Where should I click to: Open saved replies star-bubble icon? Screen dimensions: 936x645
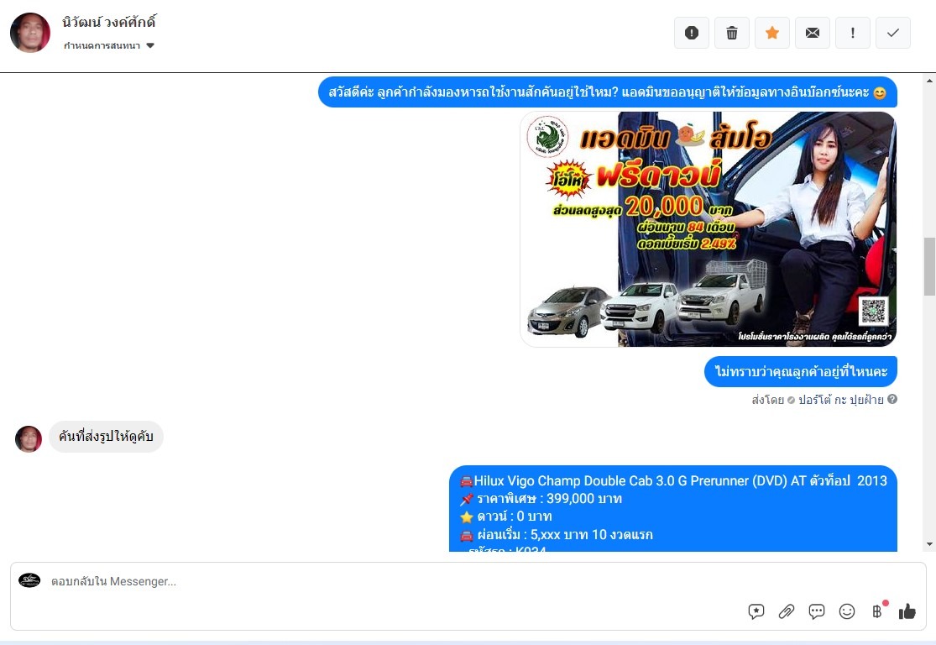pos(756,611)
